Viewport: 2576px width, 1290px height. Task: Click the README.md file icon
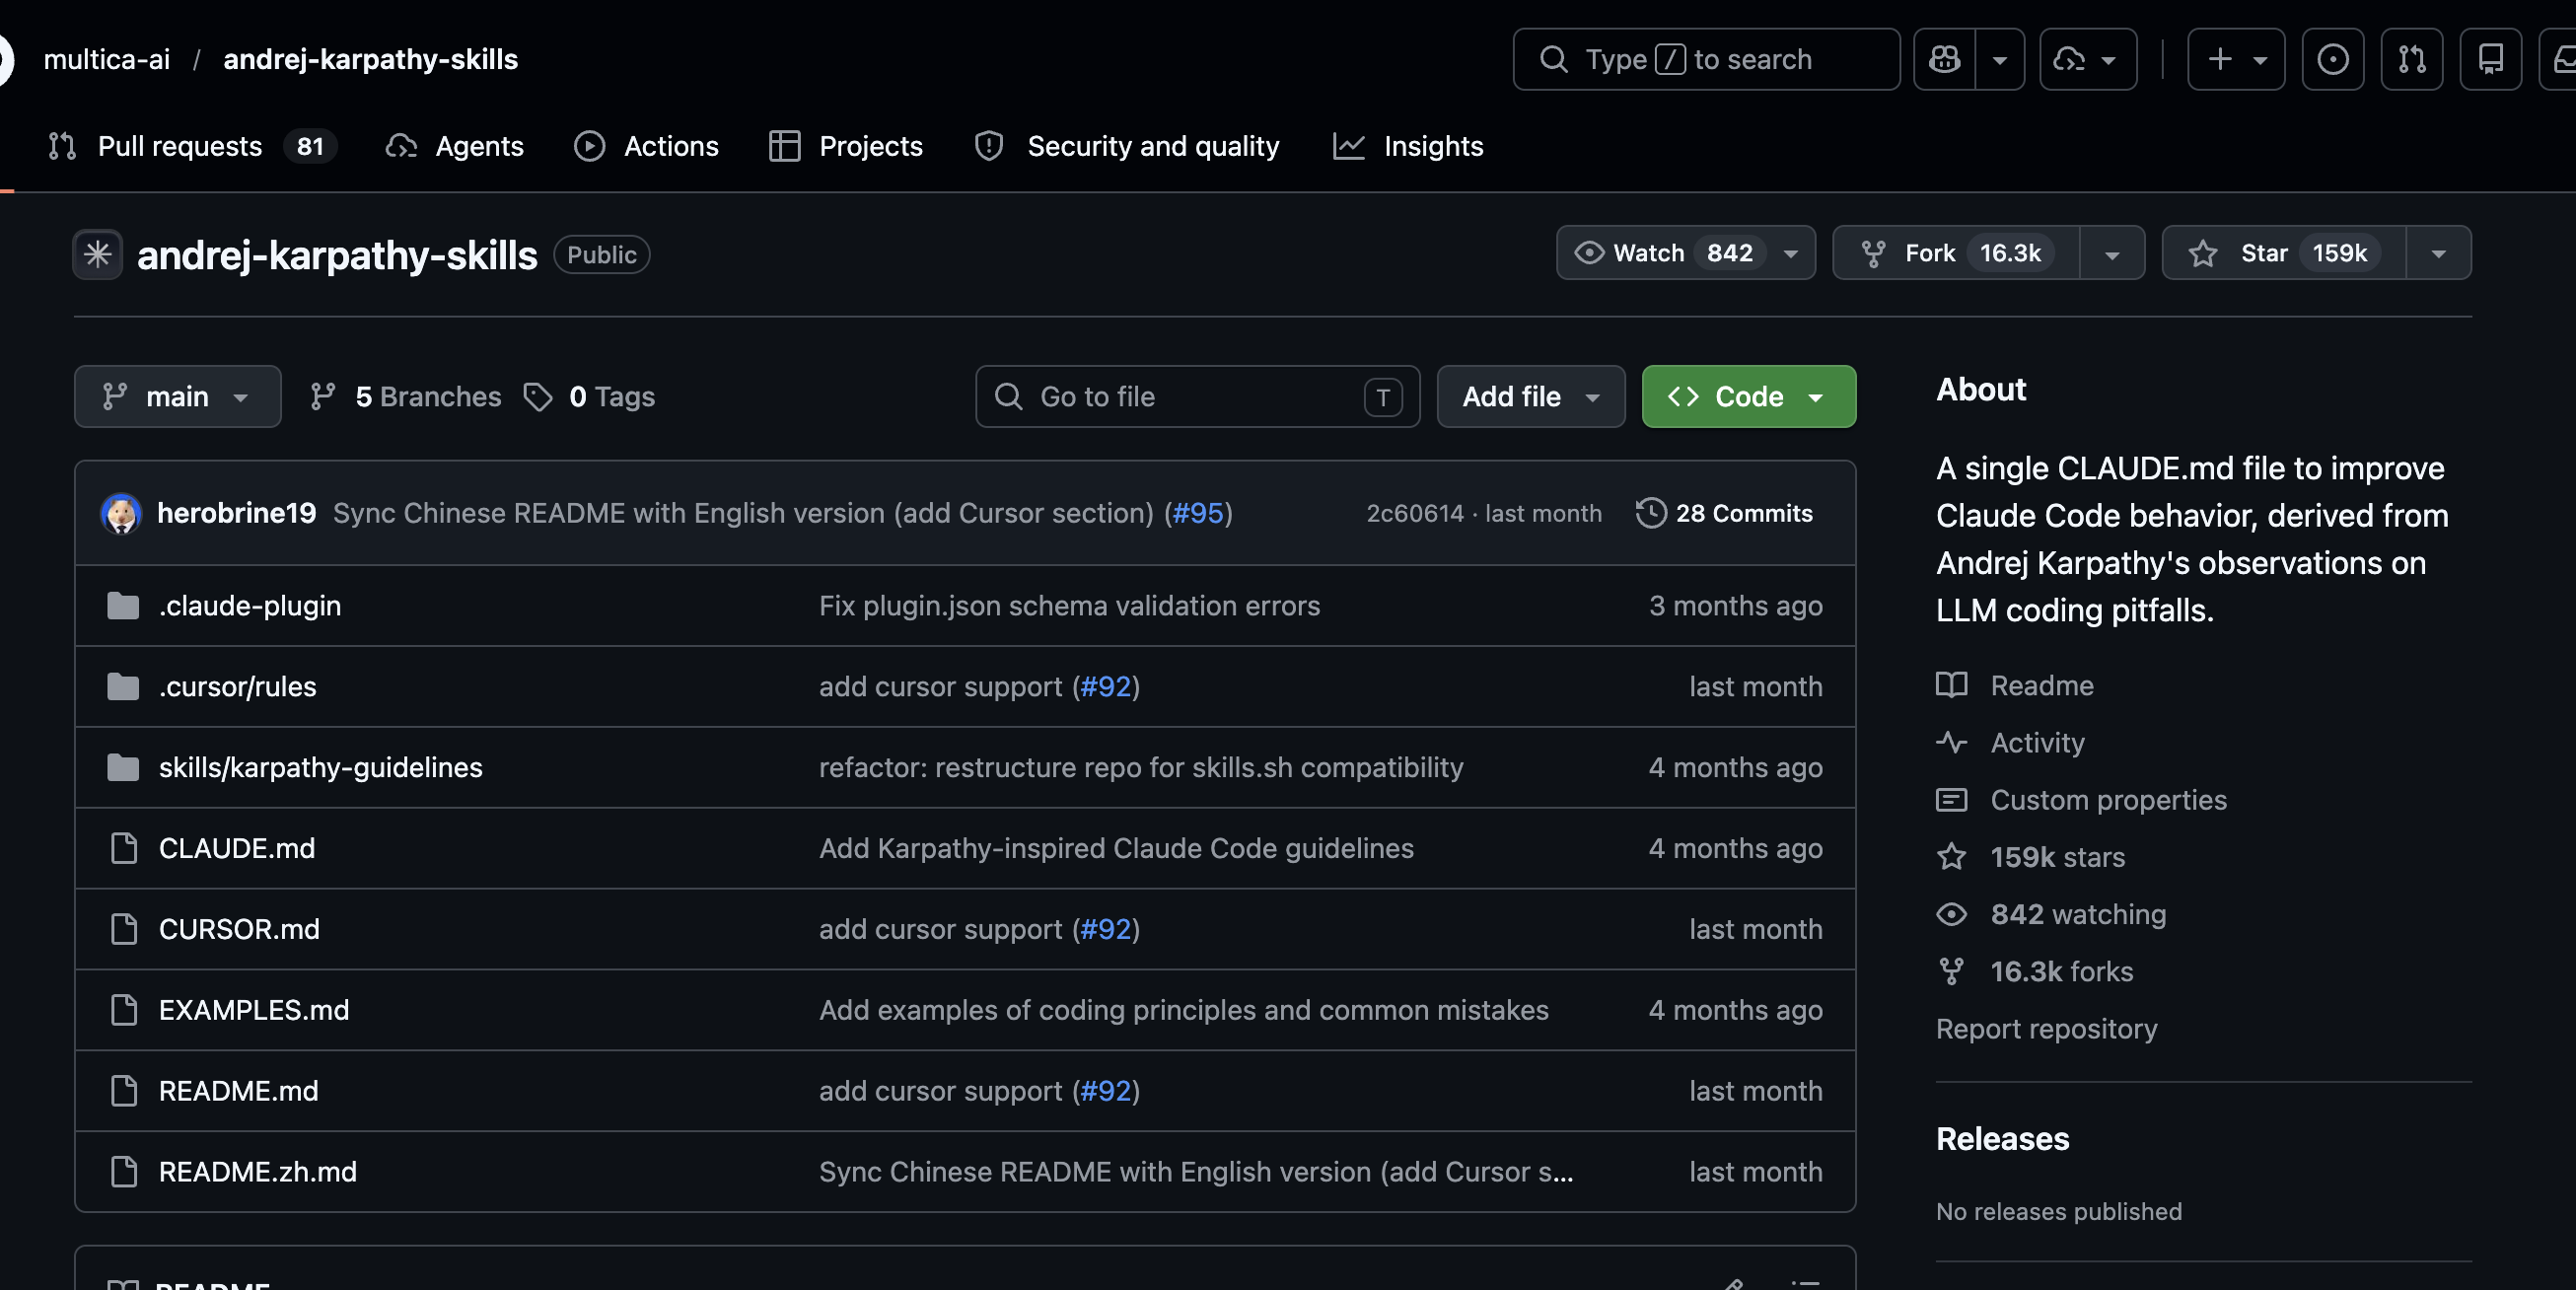pyautogui.click(x=124, y=1092)
